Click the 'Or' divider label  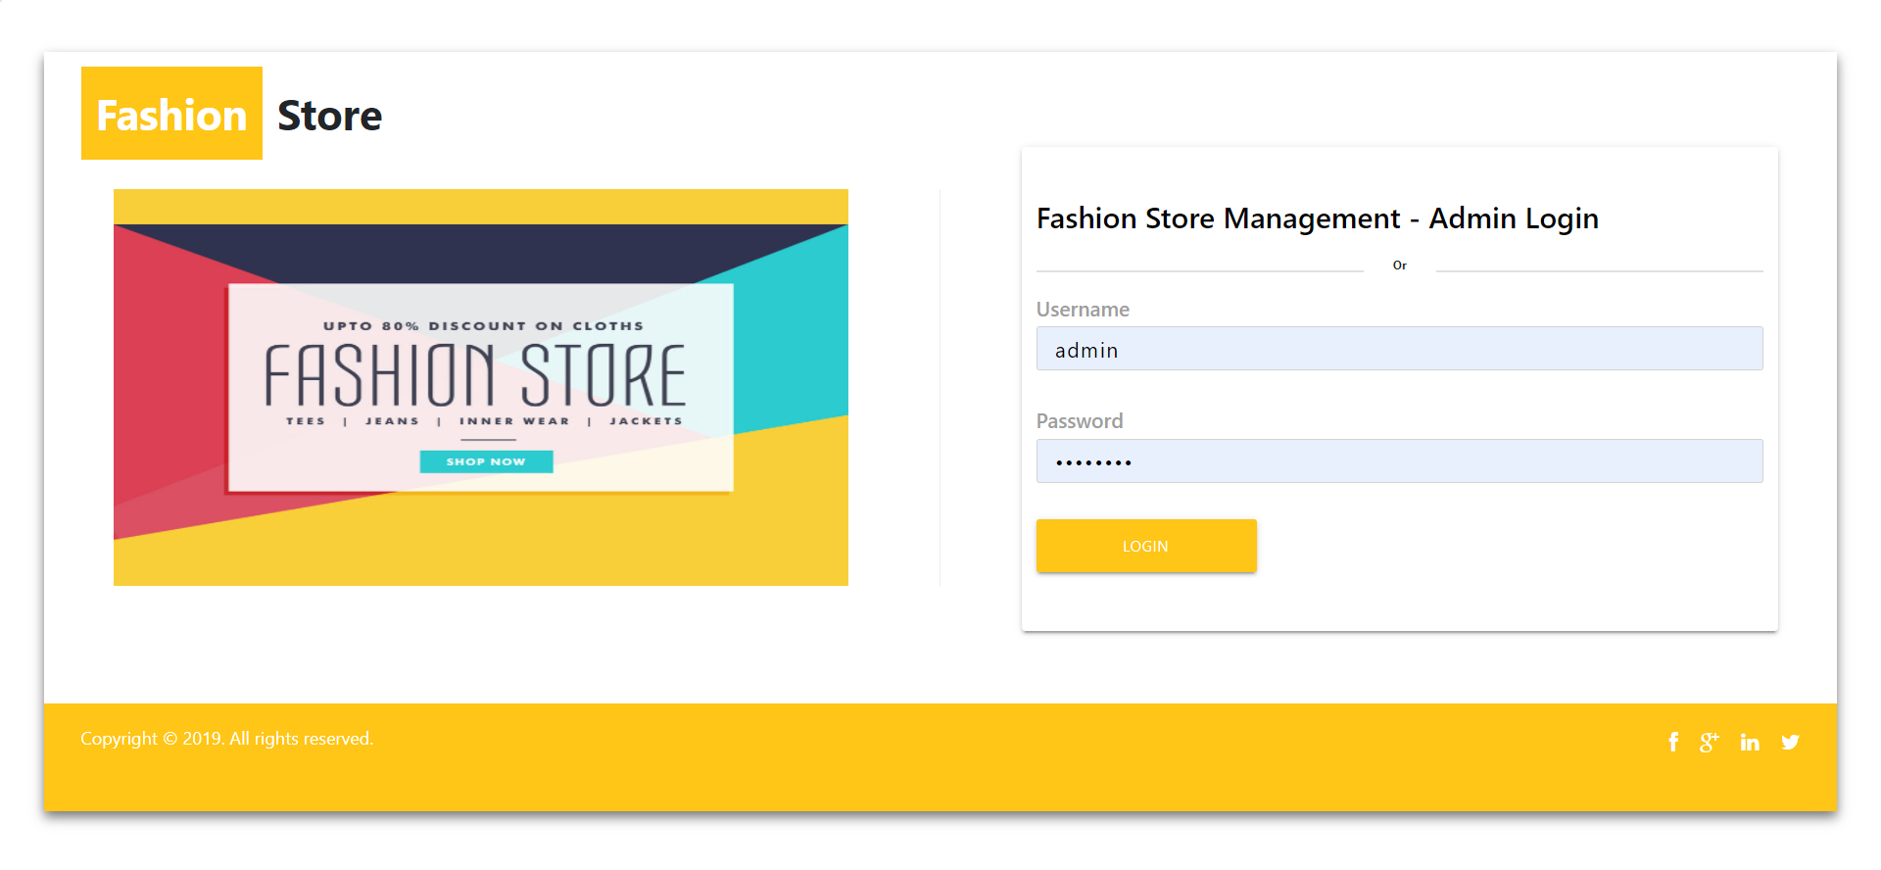[x=1399, y=266]
